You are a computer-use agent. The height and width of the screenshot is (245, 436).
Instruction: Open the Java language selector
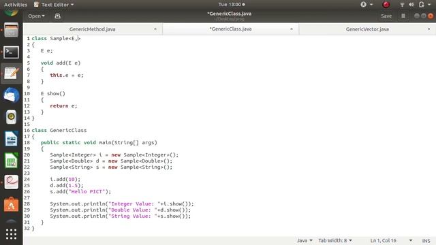[305, 240]
